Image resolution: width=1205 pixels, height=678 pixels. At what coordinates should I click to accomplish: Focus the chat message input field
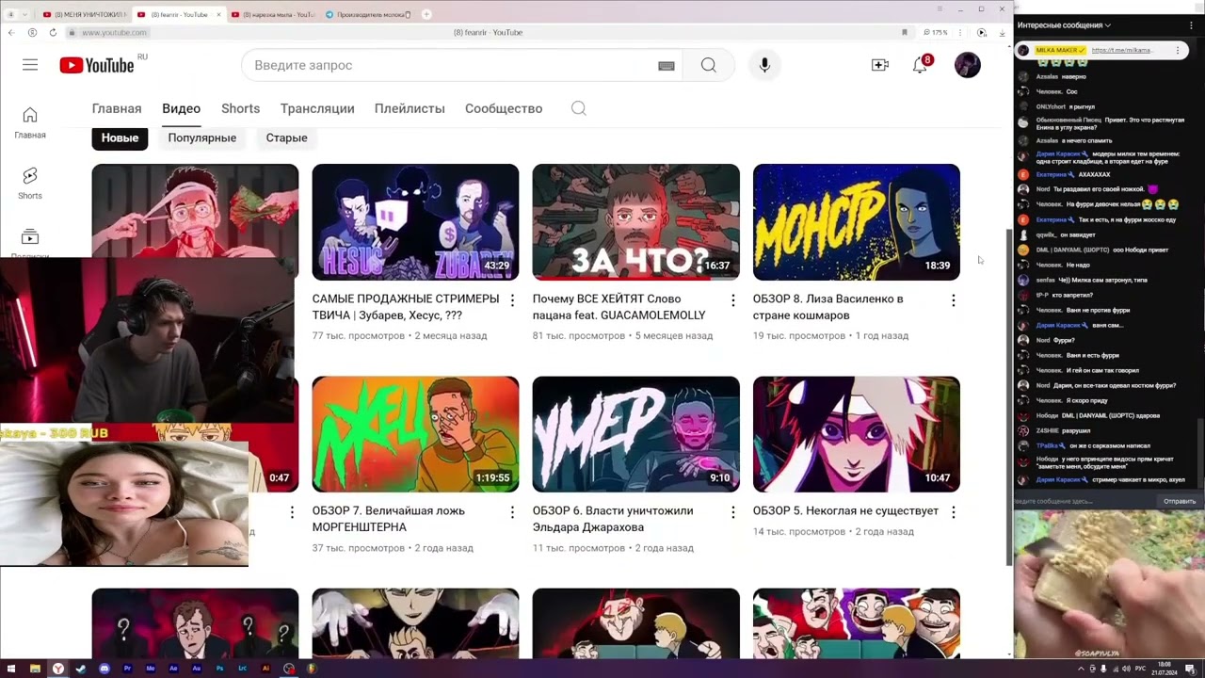1086,501
